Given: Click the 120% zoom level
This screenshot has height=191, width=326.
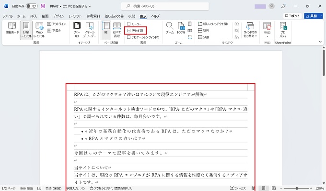Looking at the screenshot, I should pos(319,188).
